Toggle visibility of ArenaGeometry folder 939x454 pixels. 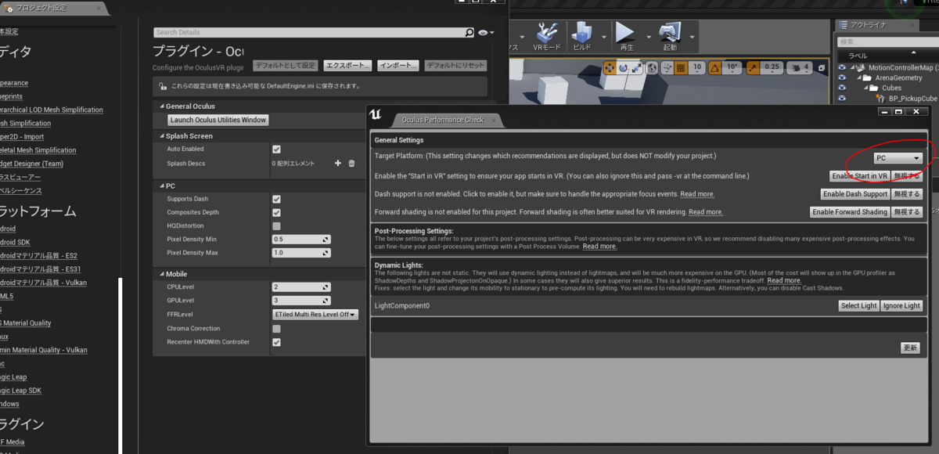pyautogui.click(x=842, y=78)
